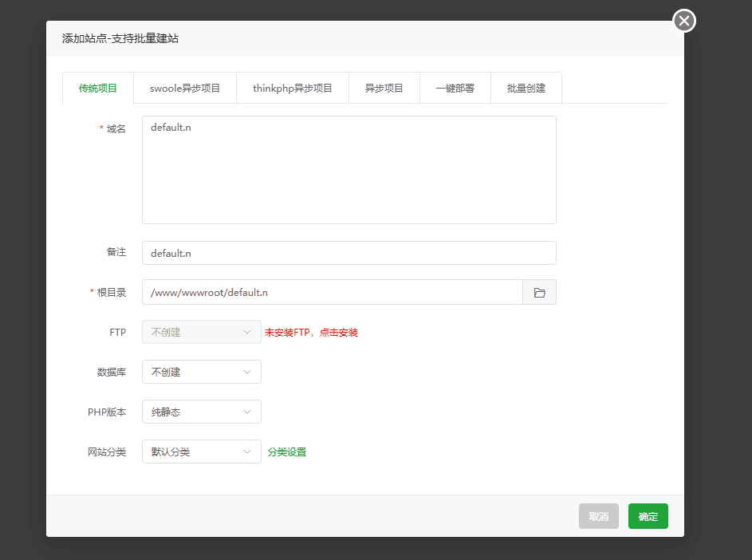Switch to the 一键部署 tab
Image resolution: width=752 pixels, height=560 pixels.
455,89
